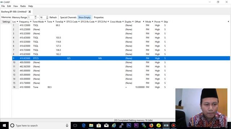Open Premiere Pro from the taskbar

[136, 125]
